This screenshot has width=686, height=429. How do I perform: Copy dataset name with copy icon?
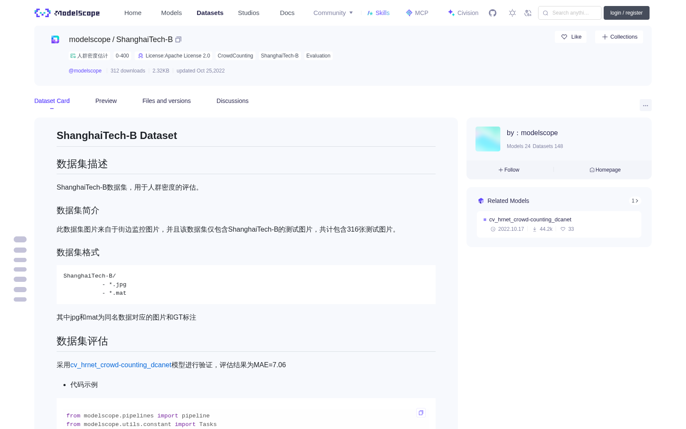click(x=178, y=39)
